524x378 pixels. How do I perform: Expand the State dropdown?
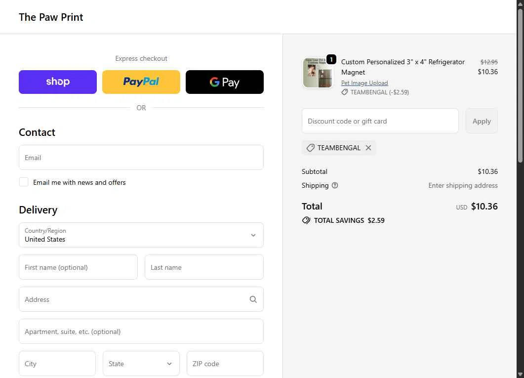pyautogui.click(x=141, y=363)
